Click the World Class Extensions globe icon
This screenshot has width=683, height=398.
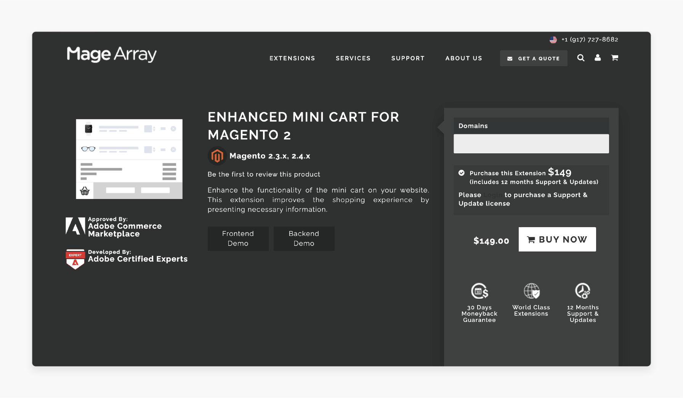(x=531, y=291)
